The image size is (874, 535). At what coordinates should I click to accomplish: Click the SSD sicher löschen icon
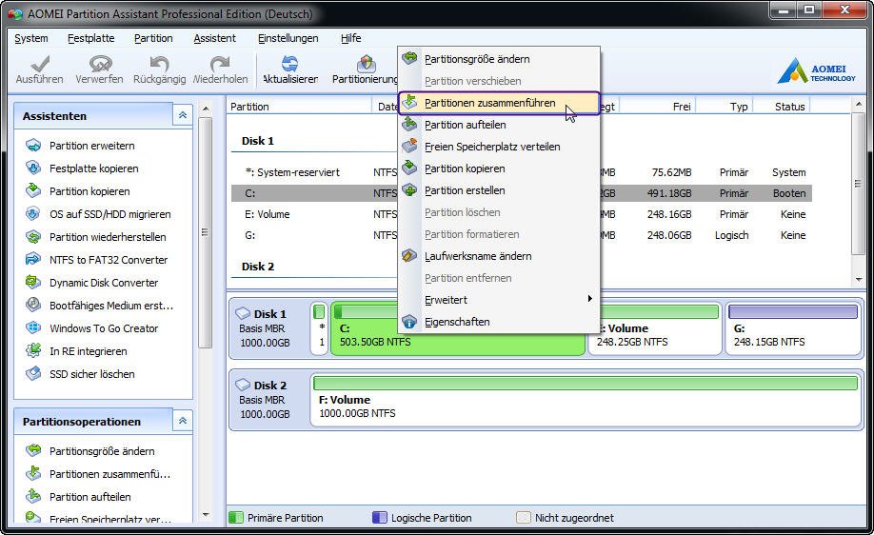33,373
